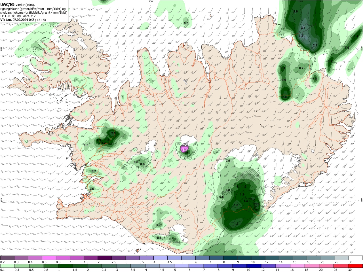Click the 2.5 label in the rain scale
The width and height of the screenshot is (363, 272).
[104, 270]
